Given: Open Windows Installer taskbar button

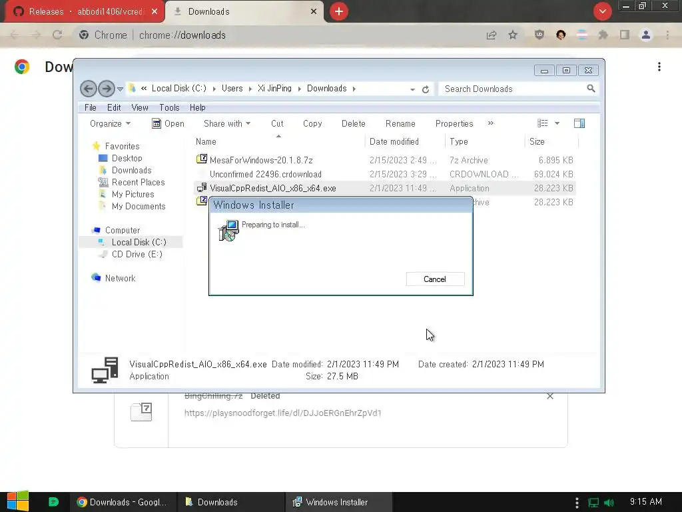Looking at the screenshot, I should click(339, 502).
